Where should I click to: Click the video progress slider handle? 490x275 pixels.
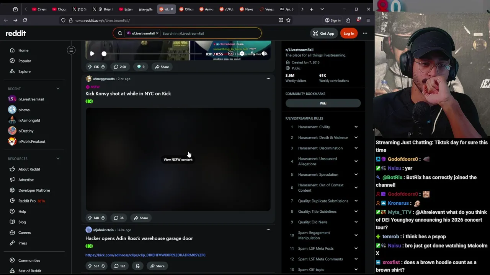click(104, 54)
